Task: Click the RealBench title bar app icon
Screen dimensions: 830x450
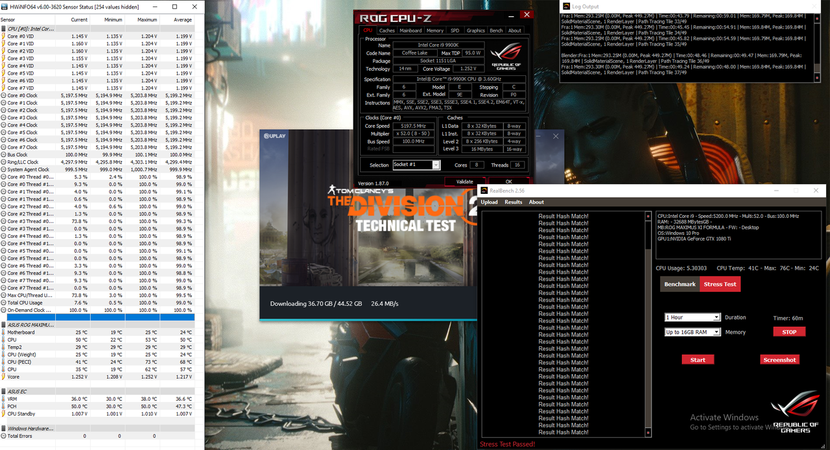Action: coord(484,191)
